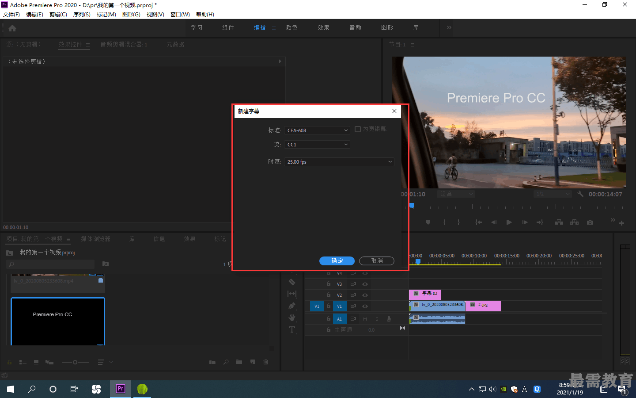
Task: Switch project panel to freeform view
Action: coord(49,362)
